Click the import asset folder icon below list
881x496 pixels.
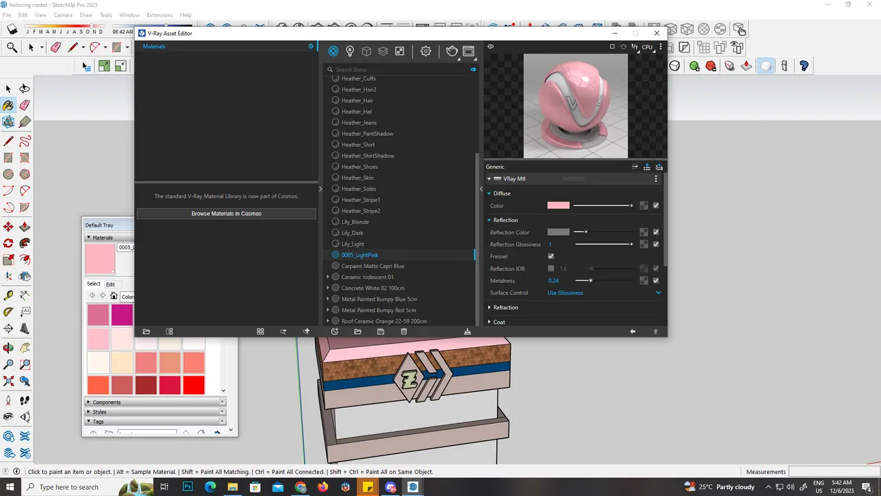point(358,331)
